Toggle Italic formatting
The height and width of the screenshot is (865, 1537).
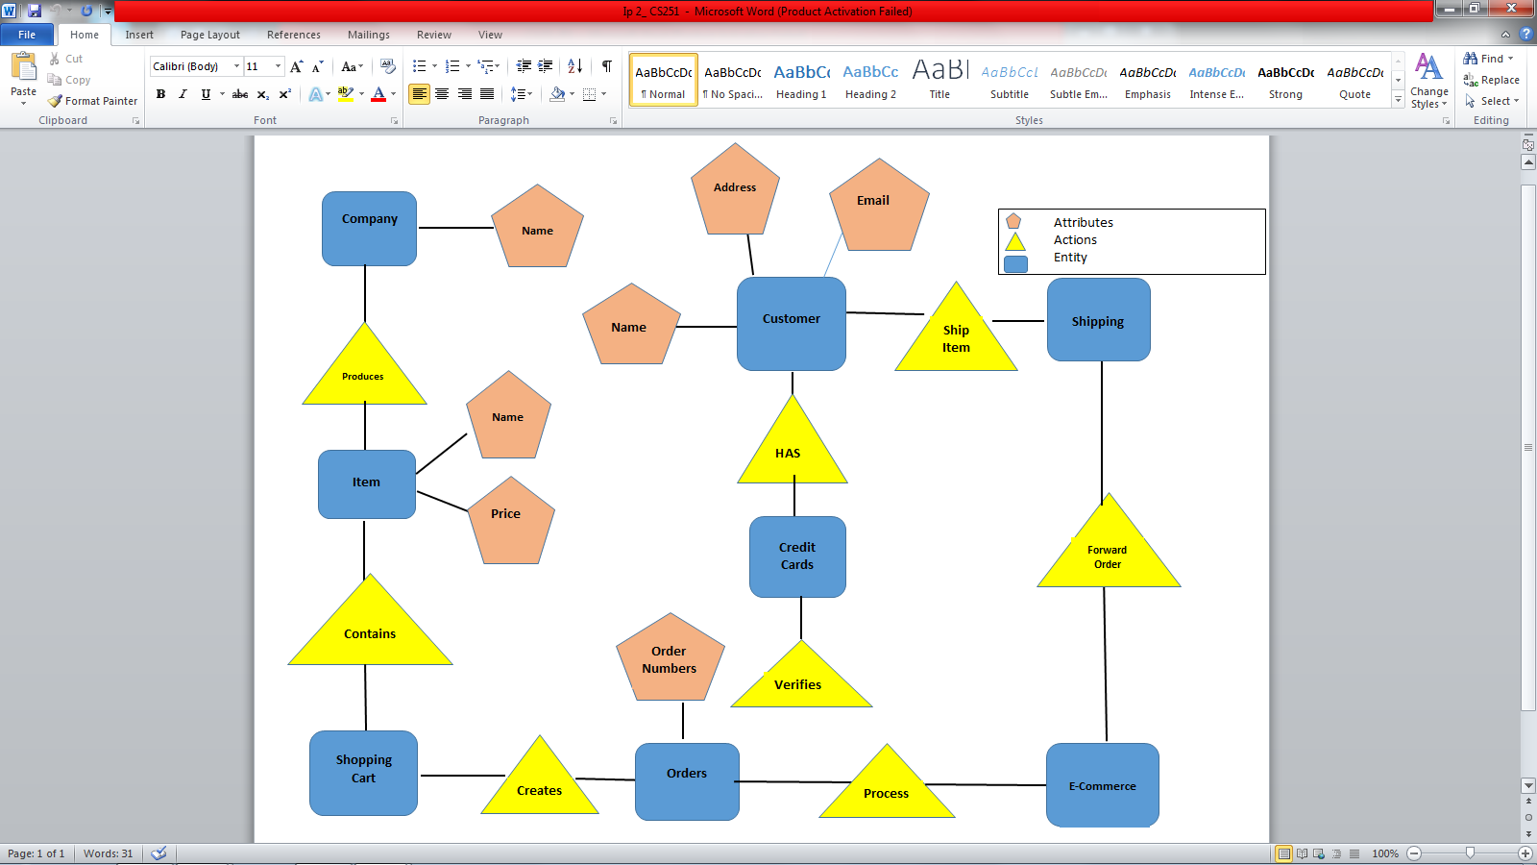[183, 94]
